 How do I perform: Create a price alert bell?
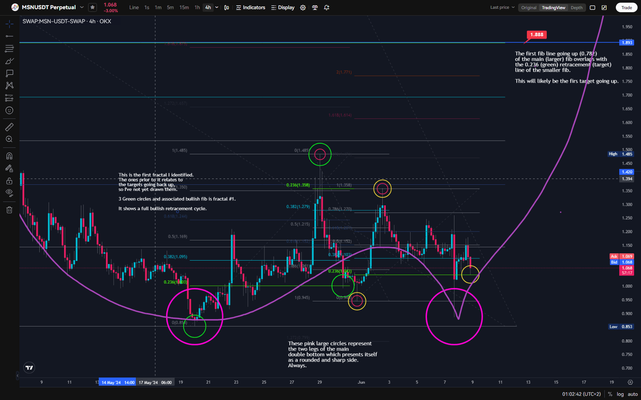327,7
